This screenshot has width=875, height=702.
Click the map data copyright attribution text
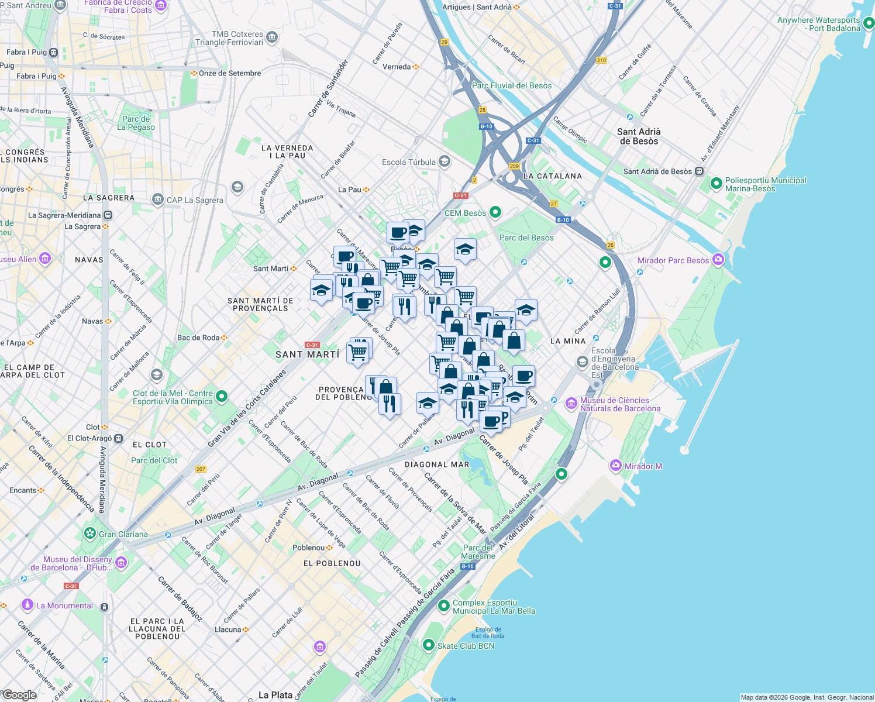[807, 697]
